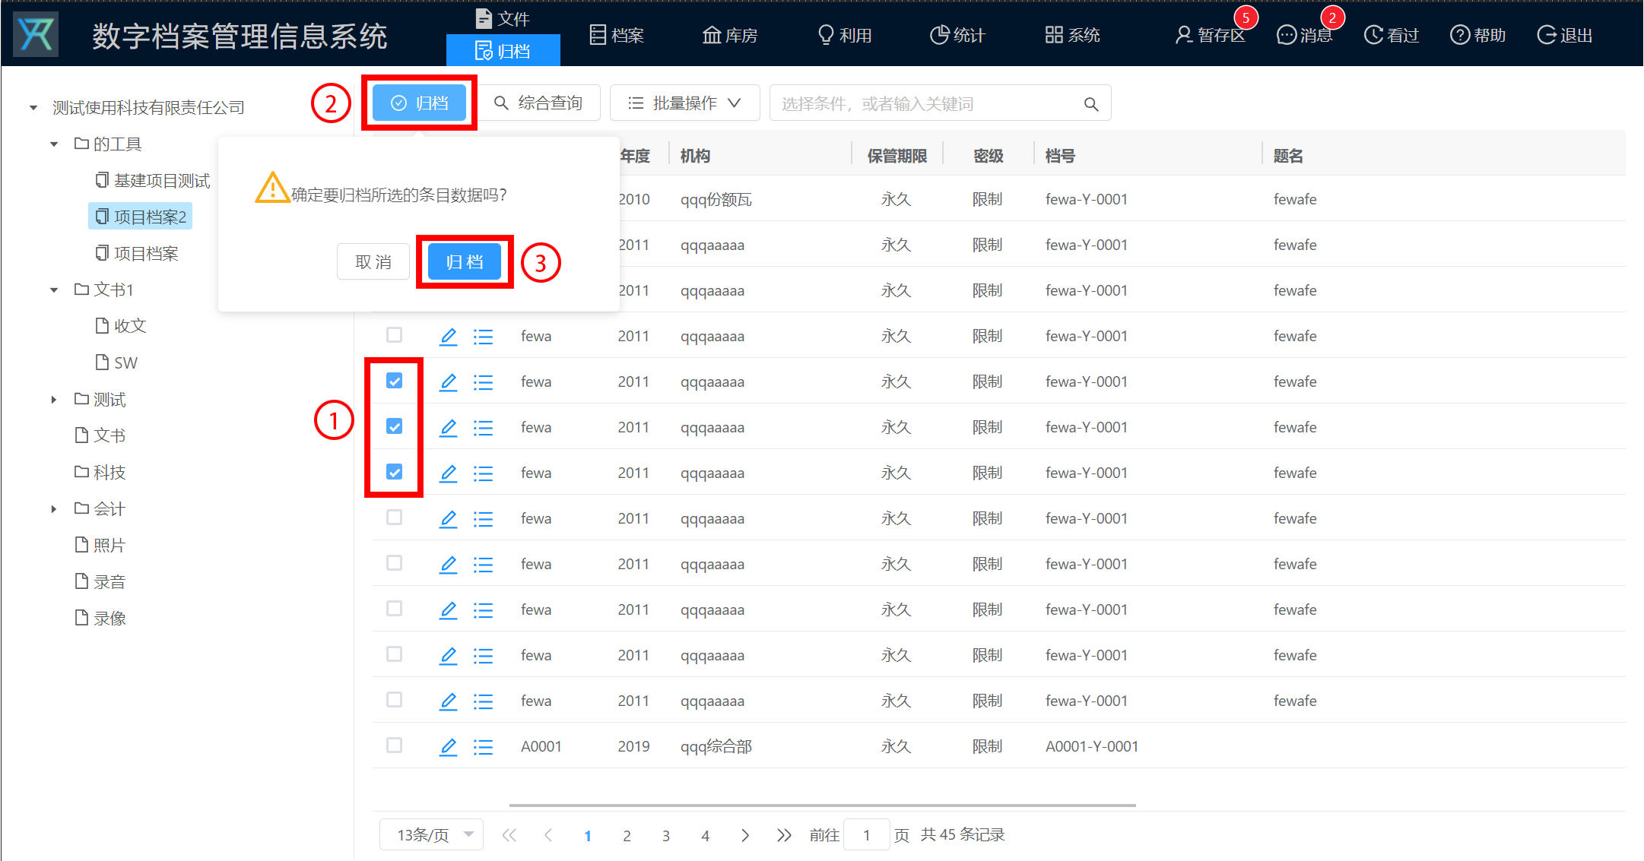The height and width of the screenshot is (861, 1644).
Task: Open the 看过 history view
Action: [x=1392, y=35]
